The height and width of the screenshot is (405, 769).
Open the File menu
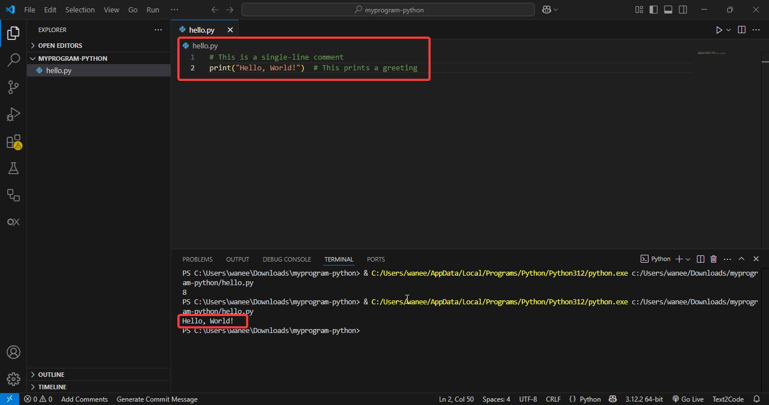click(29, 10)
